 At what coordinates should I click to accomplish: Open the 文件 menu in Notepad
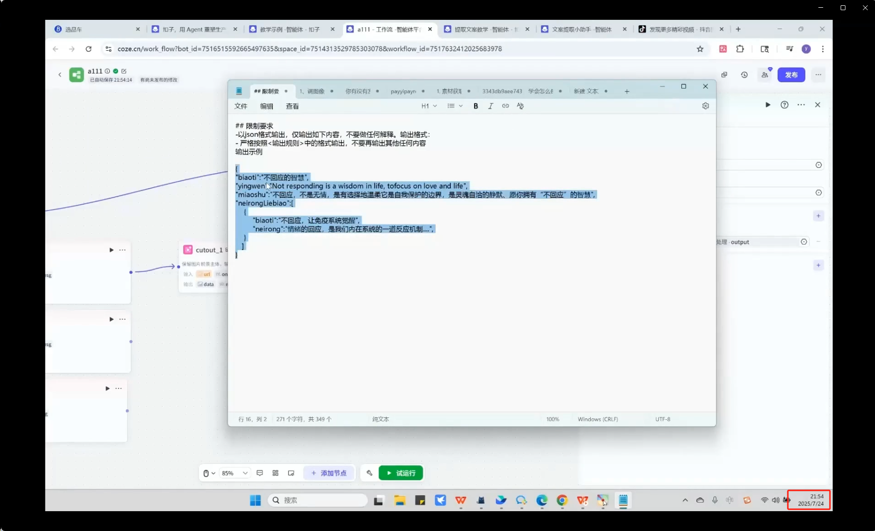click(241, 106)
